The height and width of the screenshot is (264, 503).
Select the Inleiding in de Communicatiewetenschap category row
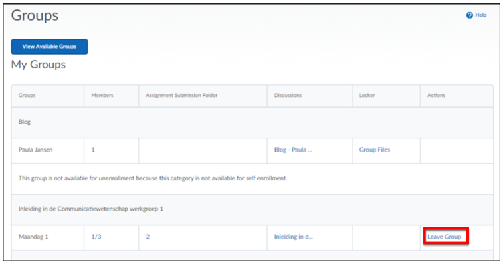[252, 209]
